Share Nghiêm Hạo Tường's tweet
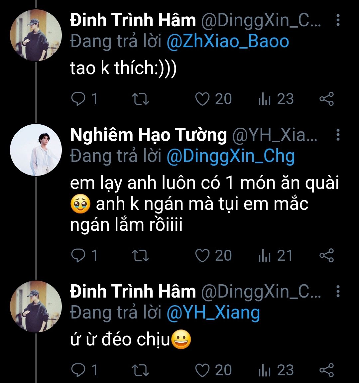The image size is (359, 383). tap(326, 255)
